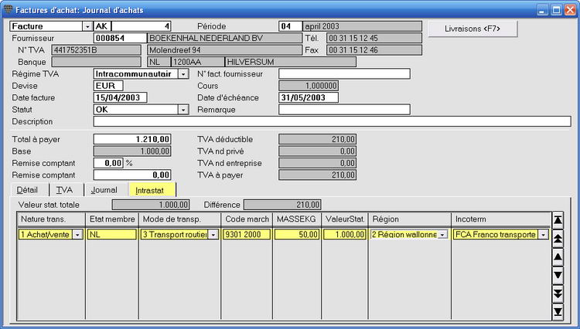Click the application icon in title bar
The width and height of the screenshot is (580, 329).
8,9
